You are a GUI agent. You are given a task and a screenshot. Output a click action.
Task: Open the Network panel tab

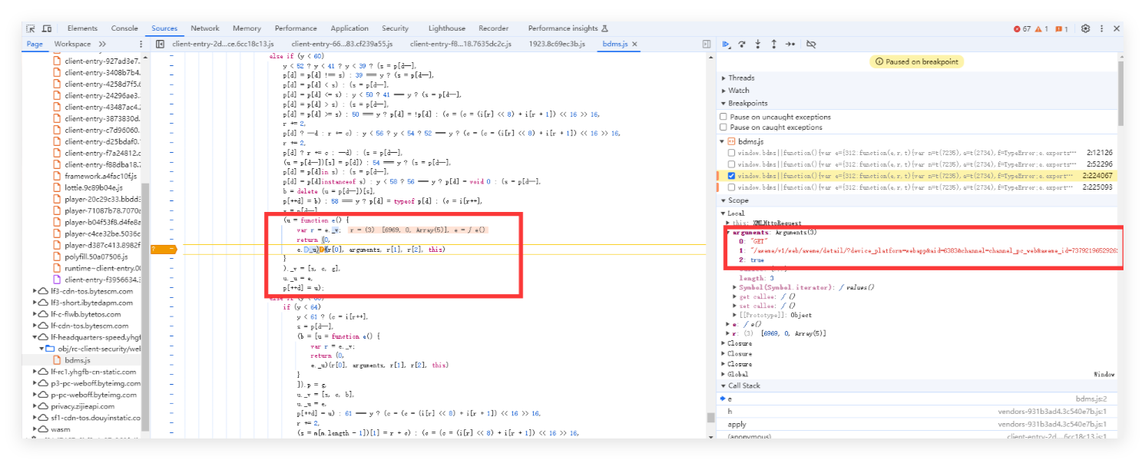(x=205, y=28)
